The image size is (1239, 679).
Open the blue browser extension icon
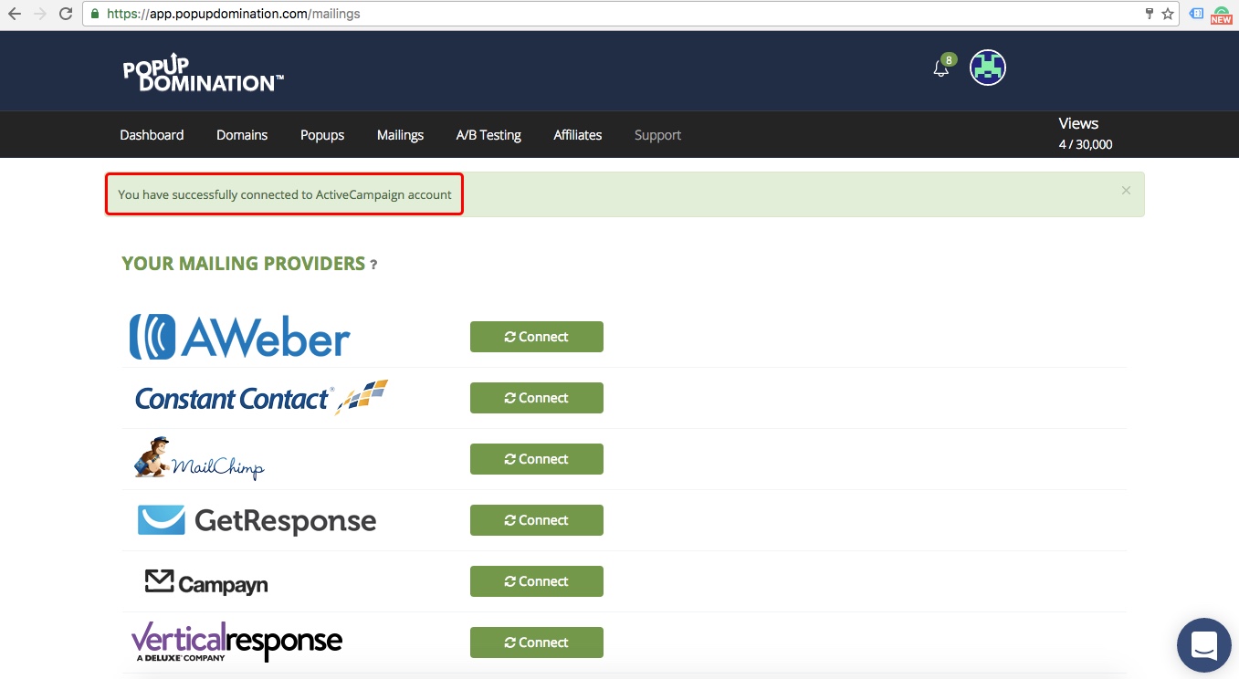(x=1197, y=15)
